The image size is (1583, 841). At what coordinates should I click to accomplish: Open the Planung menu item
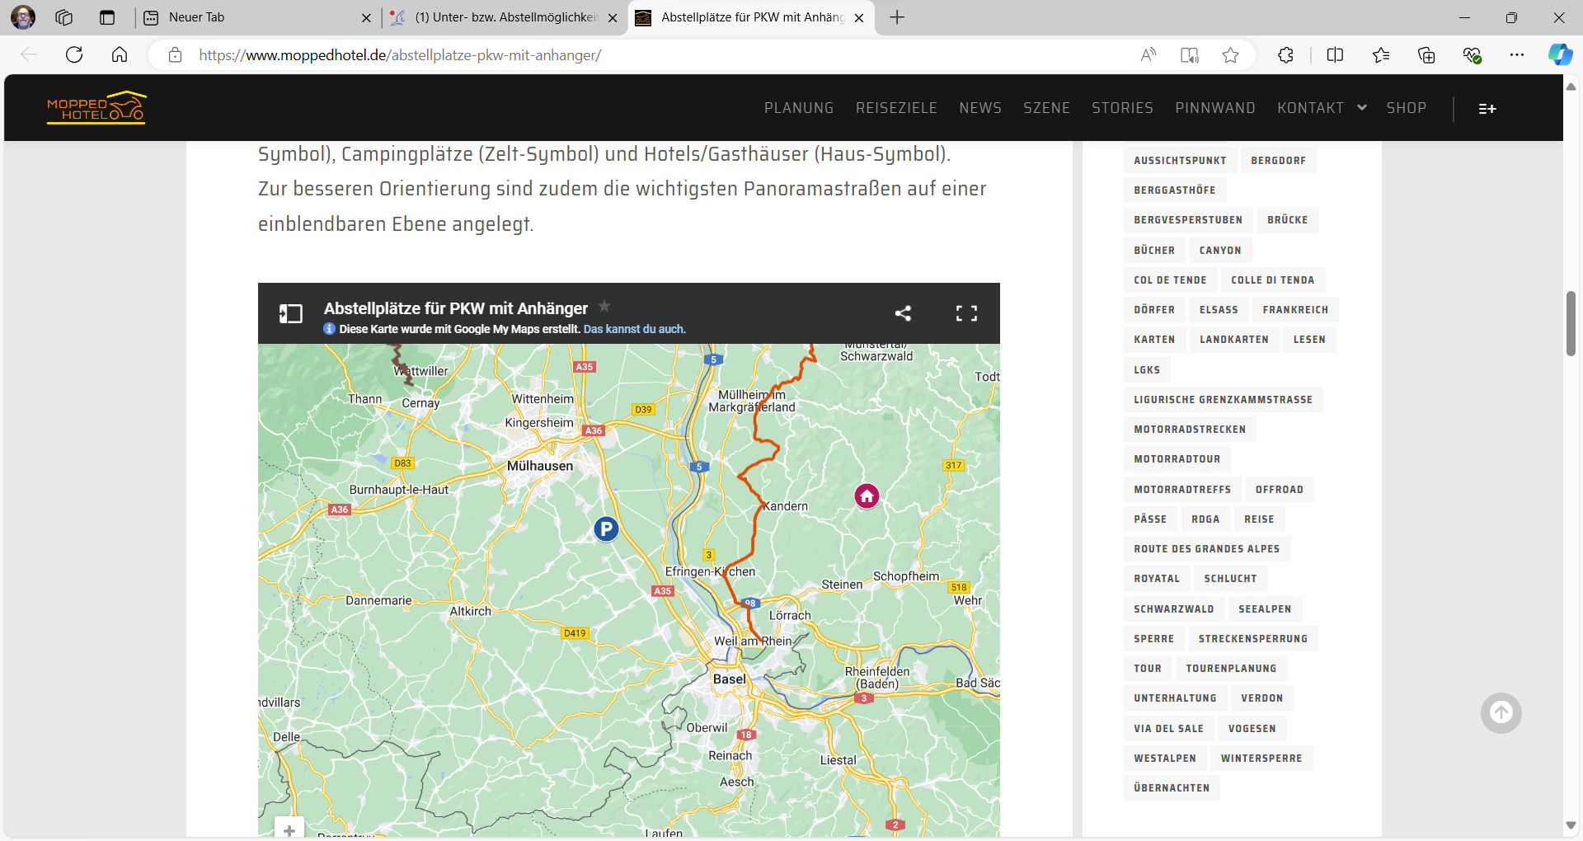pyautogui.click(x=799, y=108)
